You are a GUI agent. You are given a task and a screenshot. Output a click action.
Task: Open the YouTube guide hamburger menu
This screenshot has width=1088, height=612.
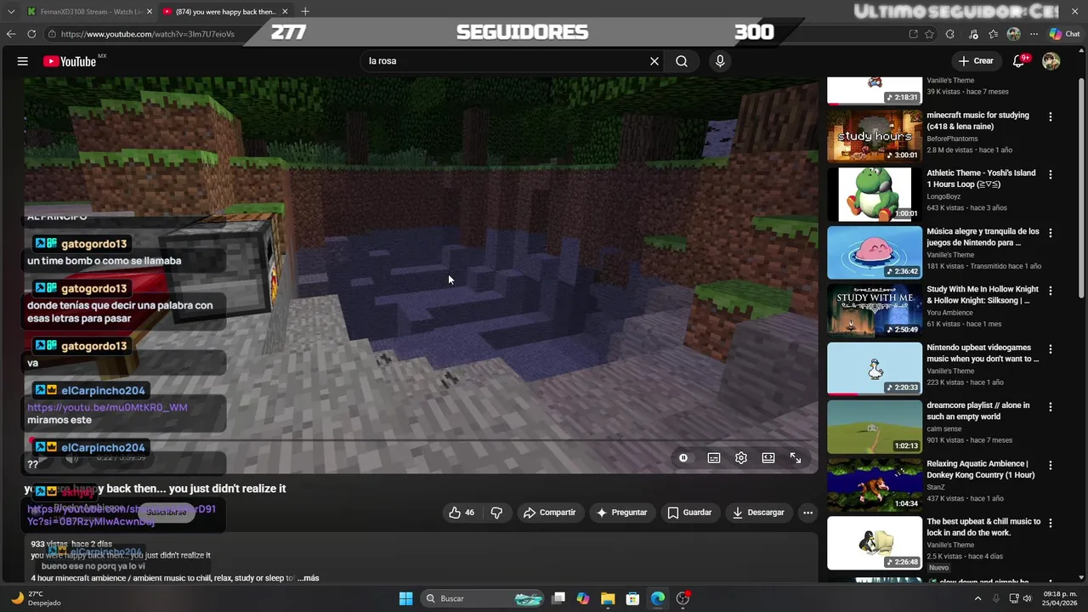(x=23, y=61)
